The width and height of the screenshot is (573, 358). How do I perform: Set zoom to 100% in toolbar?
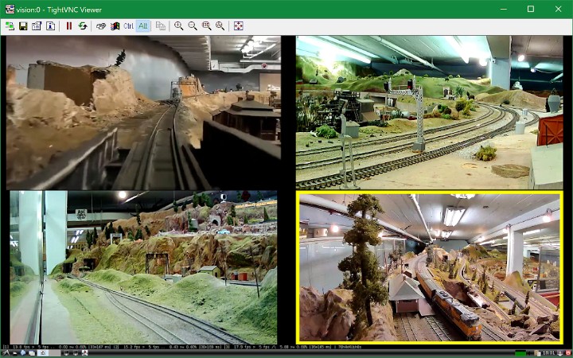[x=206, y=26]
